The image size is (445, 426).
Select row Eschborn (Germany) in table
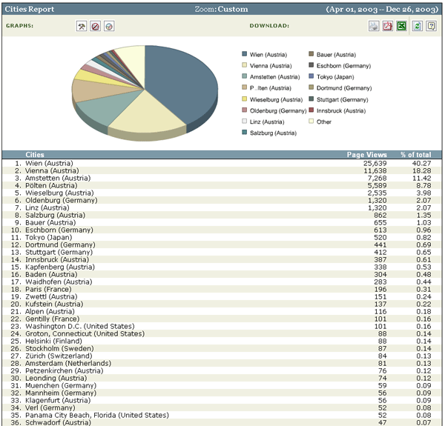[222, 230]
